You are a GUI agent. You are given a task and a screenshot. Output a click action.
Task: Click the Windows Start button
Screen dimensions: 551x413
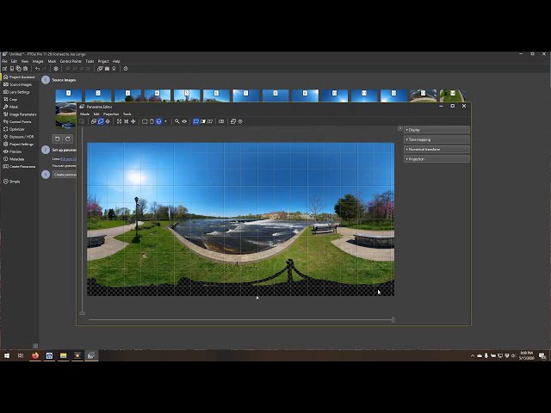pos(7,355)
